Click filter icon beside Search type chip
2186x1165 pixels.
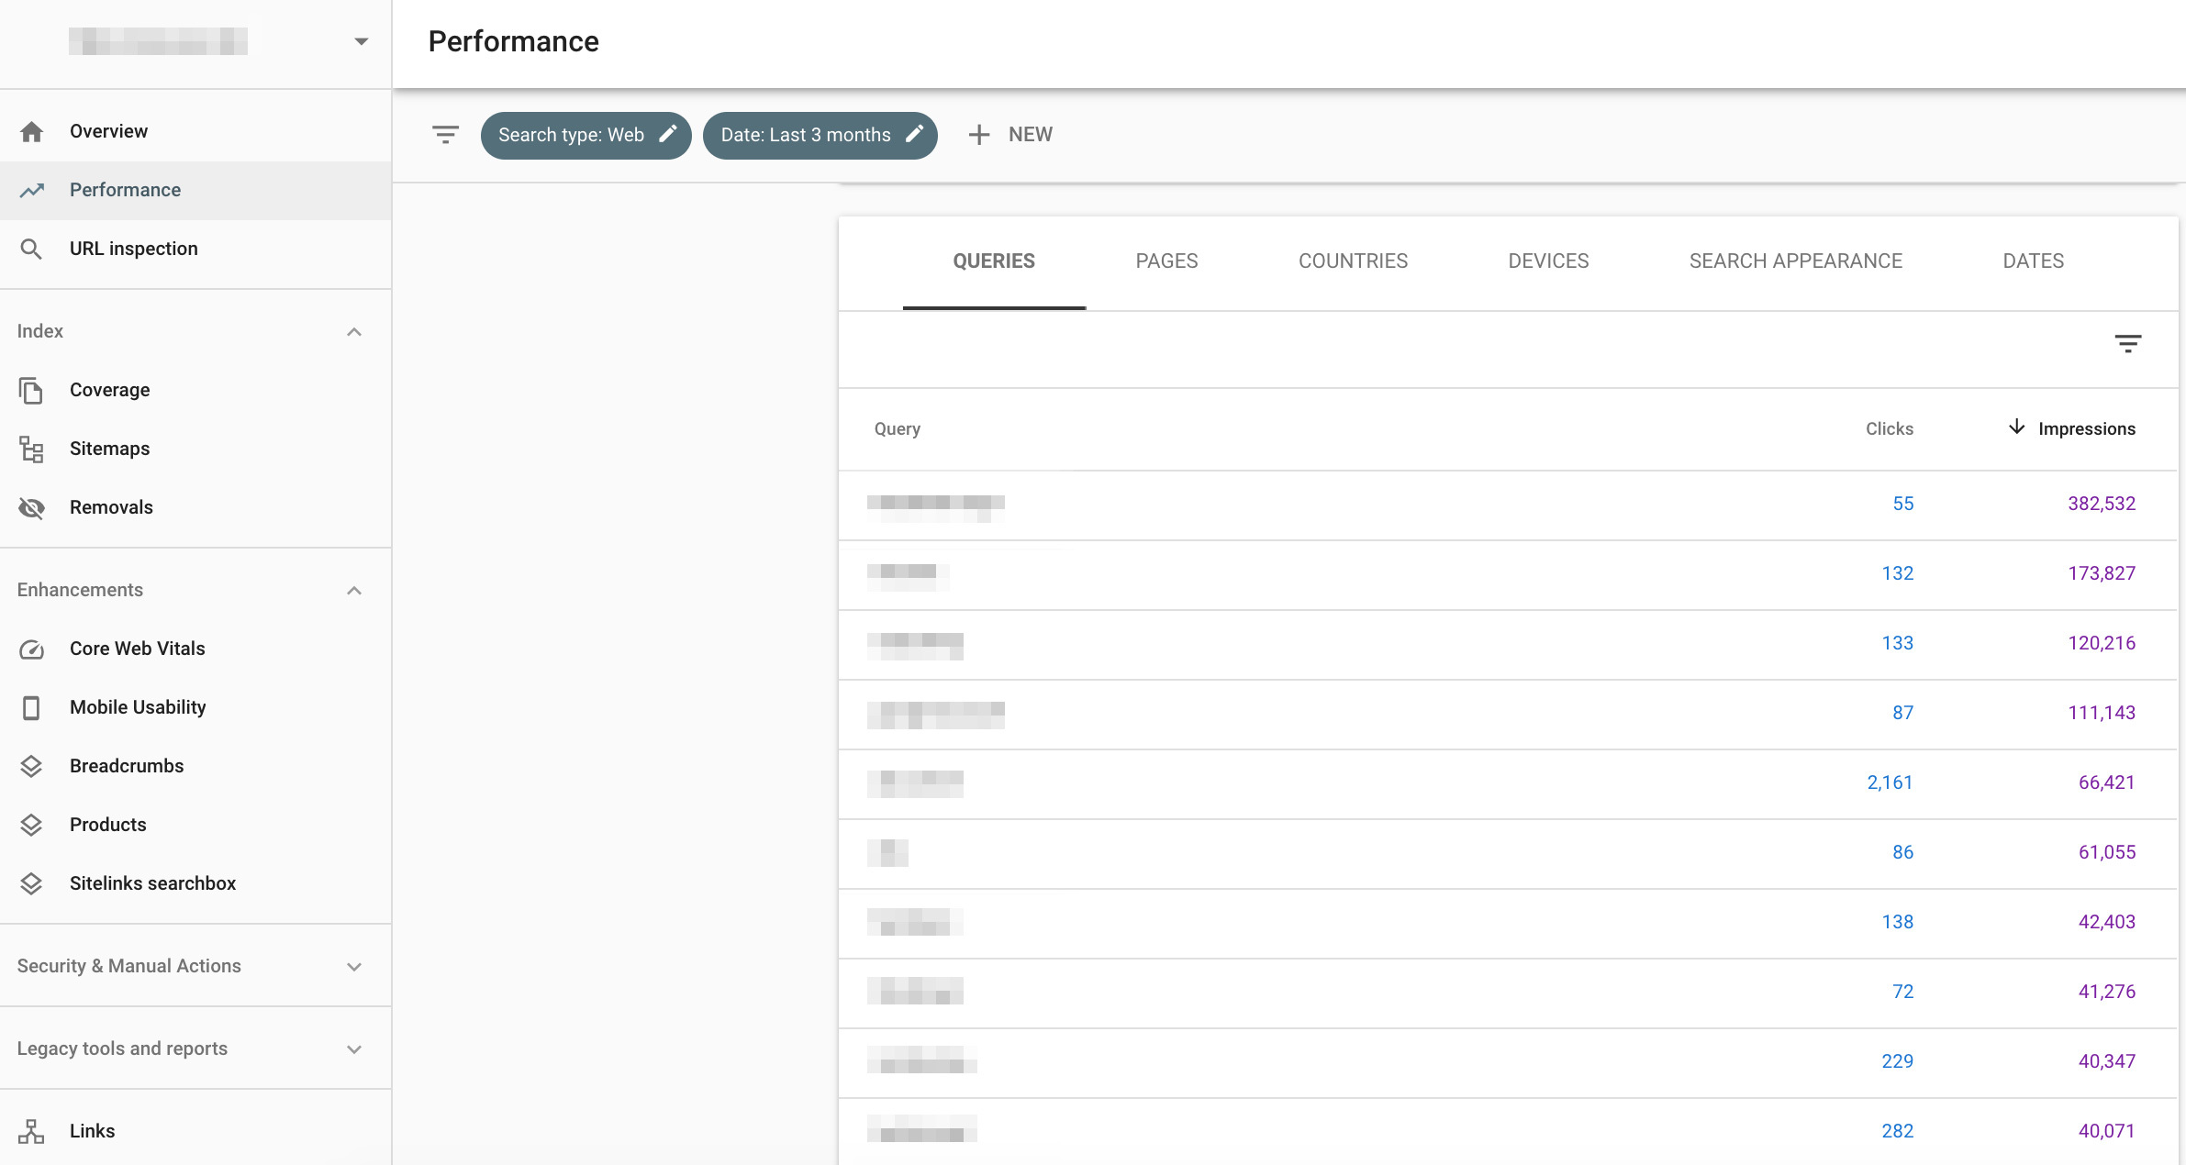coord(445,135)
